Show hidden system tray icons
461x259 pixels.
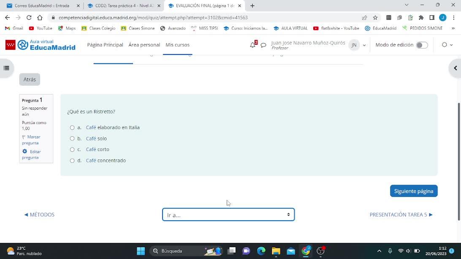[x=379, y=251]
